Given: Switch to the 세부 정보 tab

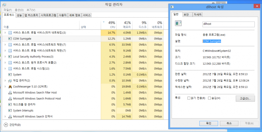Looking at the screenshot, I should pos(75,15).
